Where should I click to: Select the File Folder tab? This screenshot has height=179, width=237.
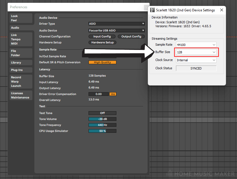[x=21, y=53]
